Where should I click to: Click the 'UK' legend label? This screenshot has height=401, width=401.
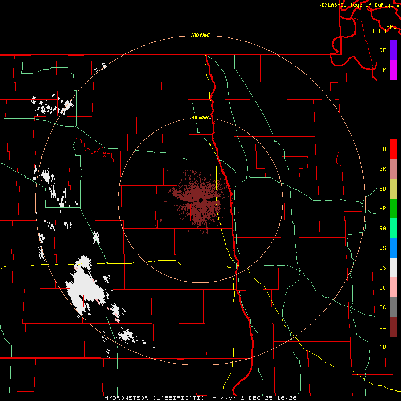(x=382, y=70)
